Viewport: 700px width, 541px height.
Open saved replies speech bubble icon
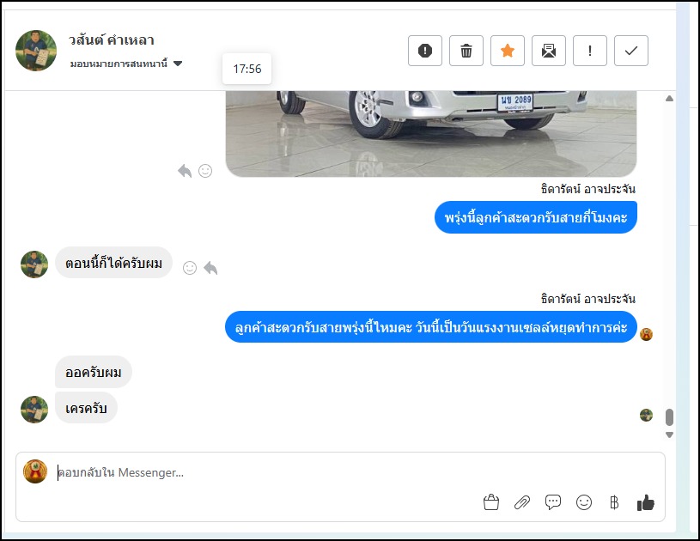[x=552, y=502]
